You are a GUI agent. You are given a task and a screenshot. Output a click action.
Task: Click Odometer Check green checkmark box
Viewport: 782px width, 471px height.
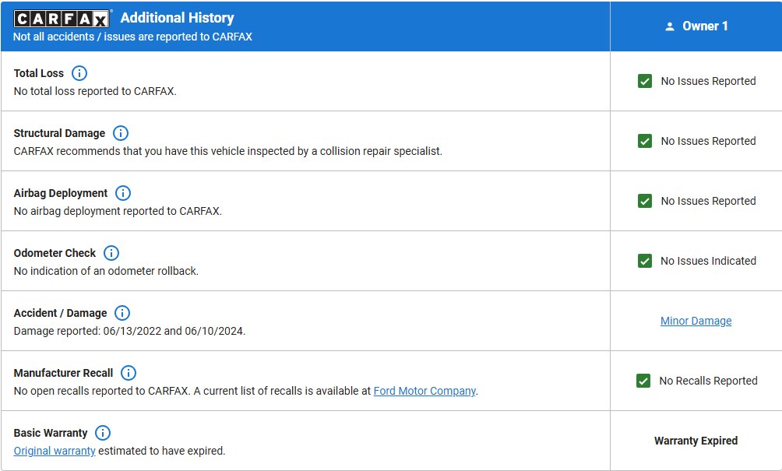pyautogui.click(x=645, y=261)
